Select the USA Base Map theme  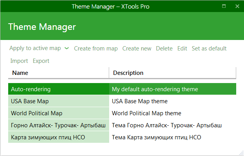59,101
